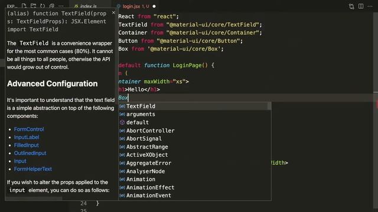Screen dimensions: 378x212
Task: Open the FormControl documentation link
Action: (x=29, y=130)
